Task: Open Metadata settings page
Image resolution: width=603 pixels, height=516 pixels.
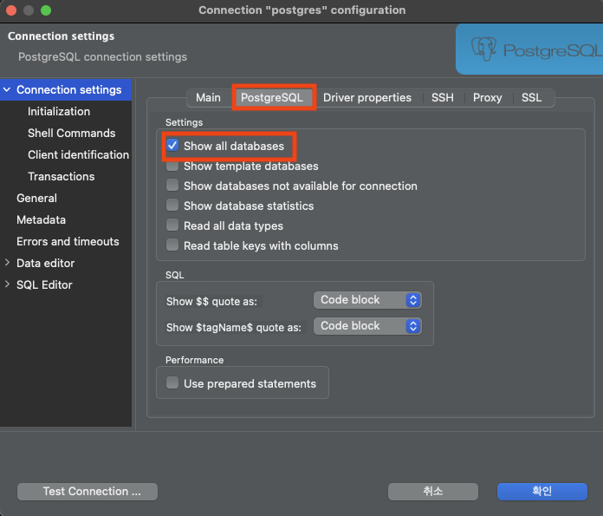Action: point(41,219)
